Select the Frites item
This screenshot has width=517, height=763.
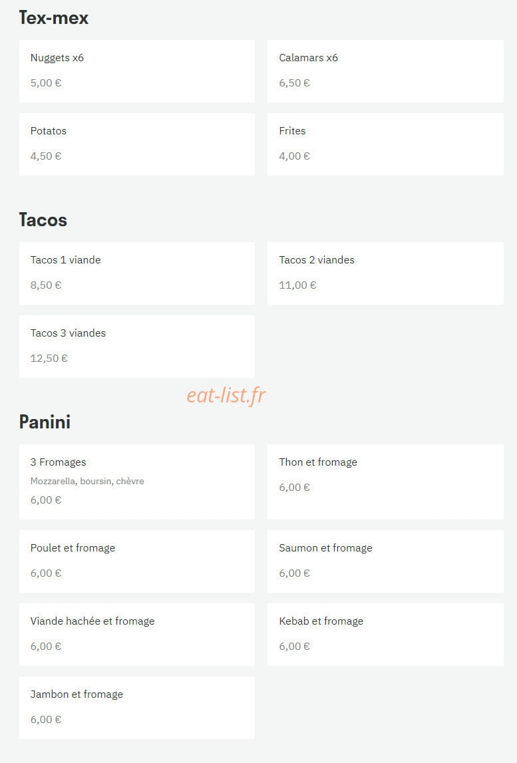(385, 144)
